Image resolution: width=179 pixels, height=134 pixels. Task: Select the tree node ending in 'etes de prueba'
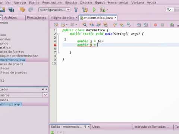click(12, 64)
